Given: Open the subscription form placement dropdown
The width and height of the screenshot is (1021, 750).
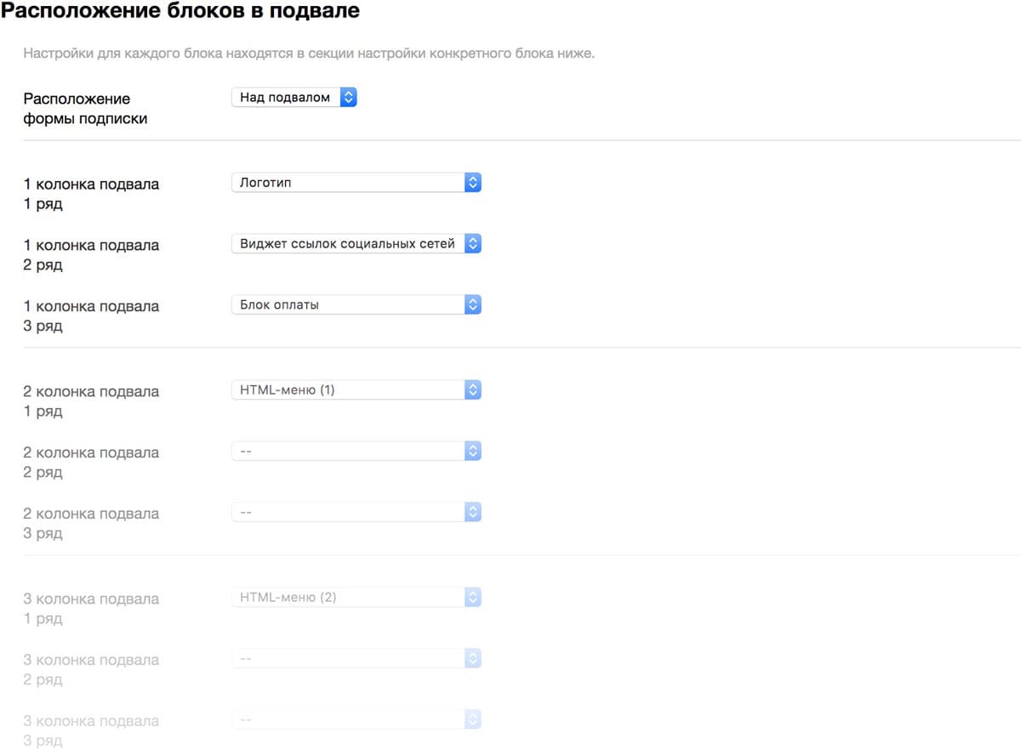Looking at the screenshot, I should click(x=294, y=98).
